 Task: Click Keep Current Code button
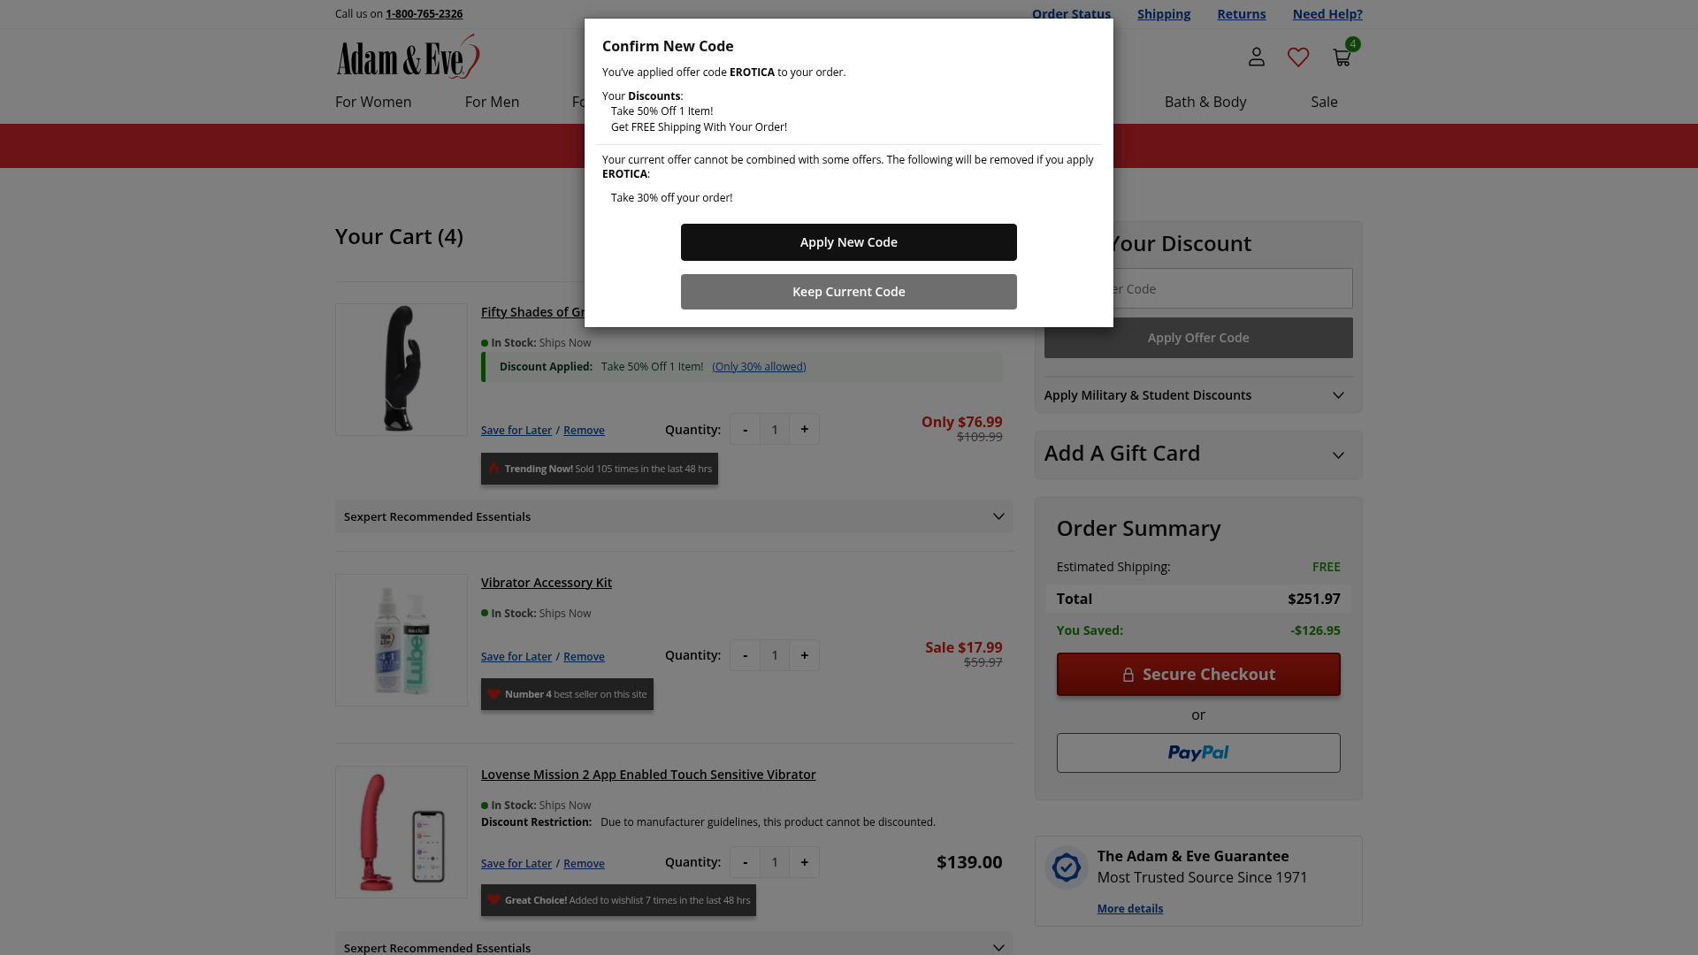click(x=849, y=292)
